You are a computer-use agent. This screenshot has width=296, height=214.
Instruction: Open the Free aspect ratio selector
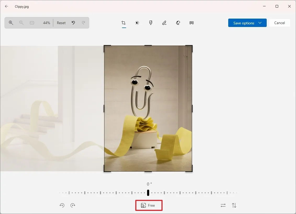[149, 205]
